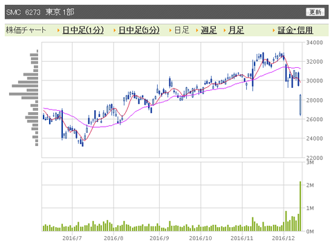Click the orange arrow beside 証金・信用
Viewport: 332px width, 252px height.
[x=274, y=30]
